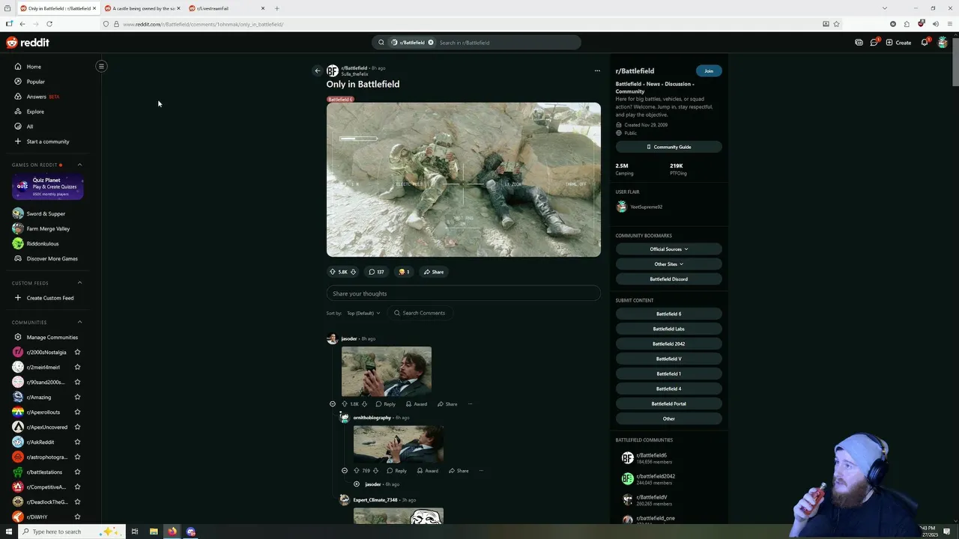Open the Sort by Top (Default) dropdown
959x539 pixels.
click(x=363, y=313)
